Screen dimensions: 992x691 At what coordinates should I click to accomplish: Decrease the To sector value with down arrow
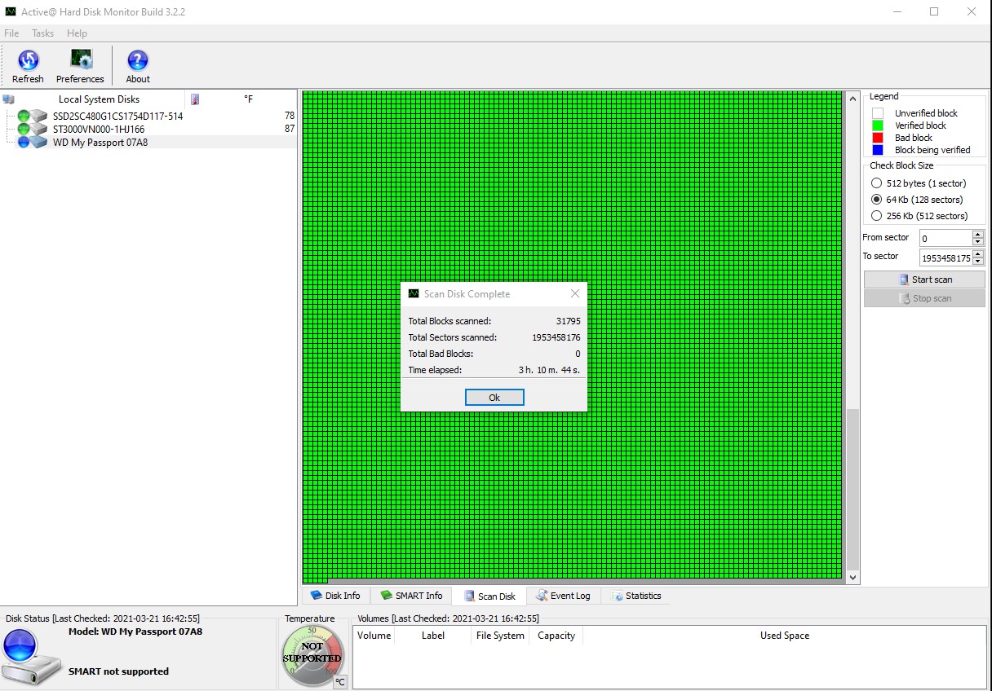coord(978,262)
